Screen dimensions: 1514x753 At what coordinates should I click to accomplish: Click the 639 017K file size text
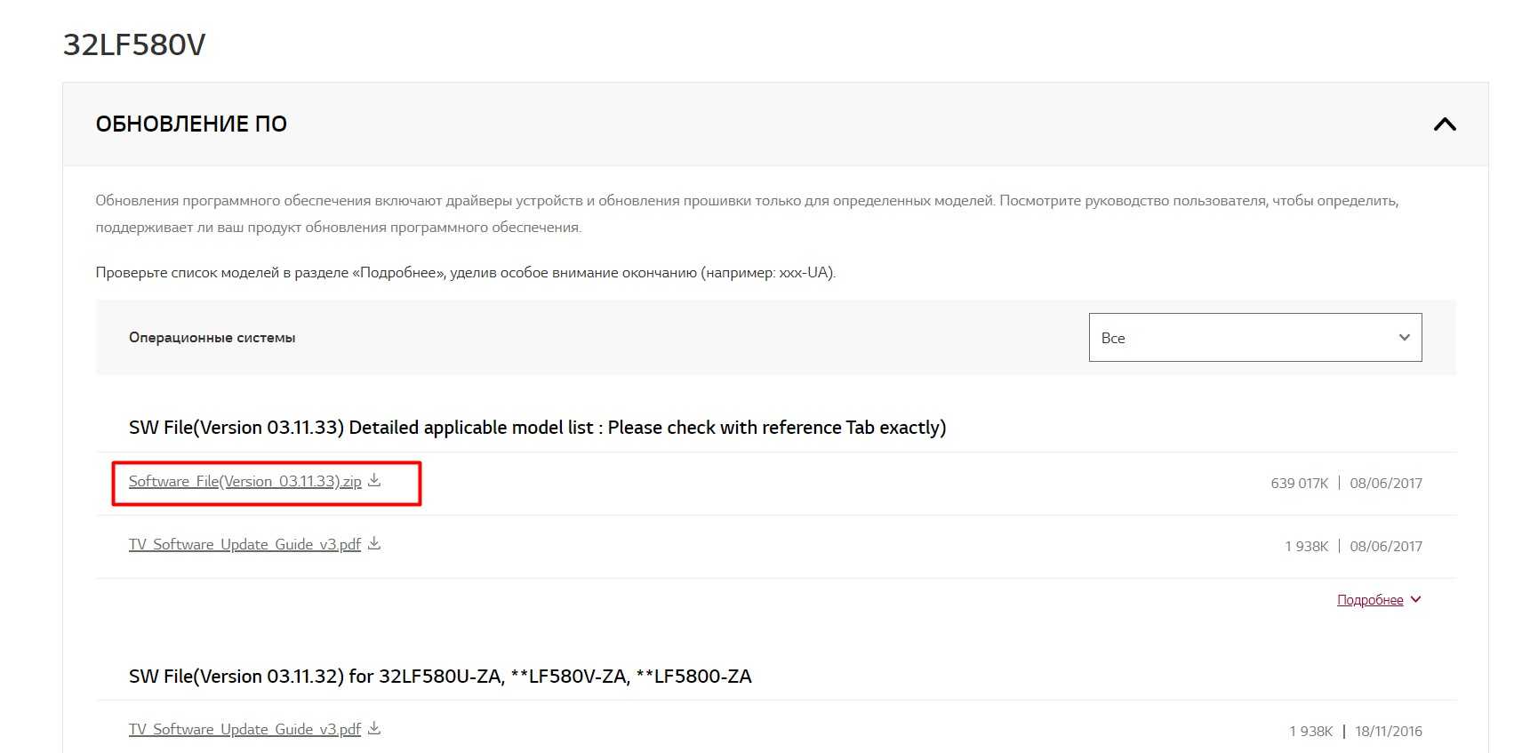[1299, 484]
